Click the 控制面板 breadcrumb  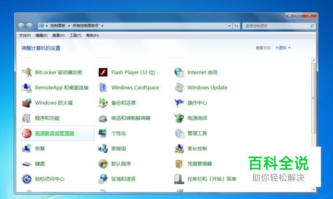tap(58, 26)
